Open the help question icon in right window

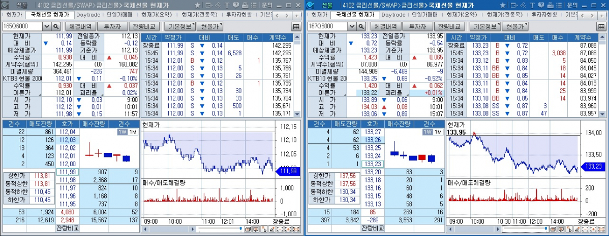541,6
